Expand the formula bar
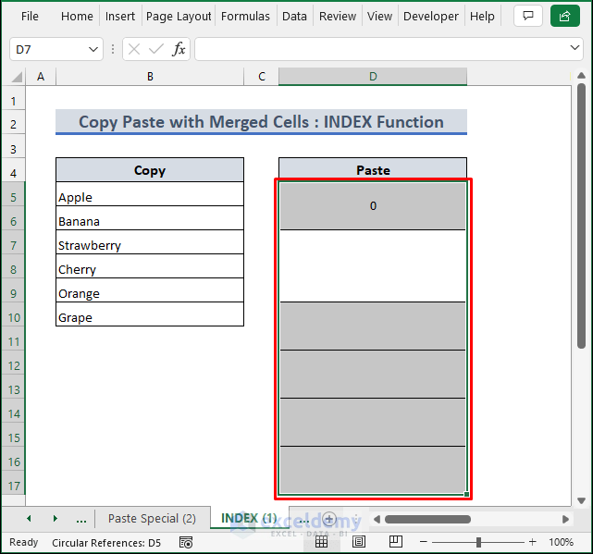 (574, 49)
